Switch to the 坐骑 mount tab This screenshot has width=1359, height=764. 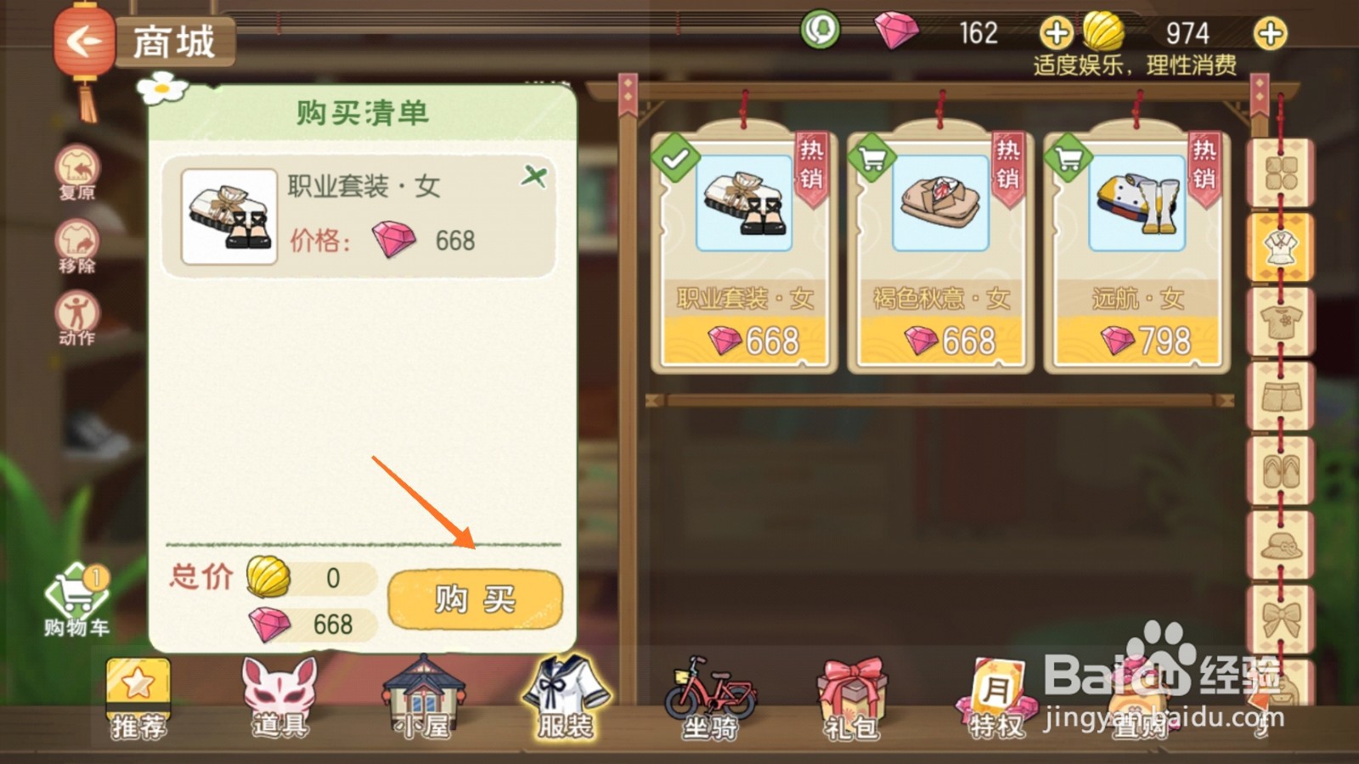point(710,698)
